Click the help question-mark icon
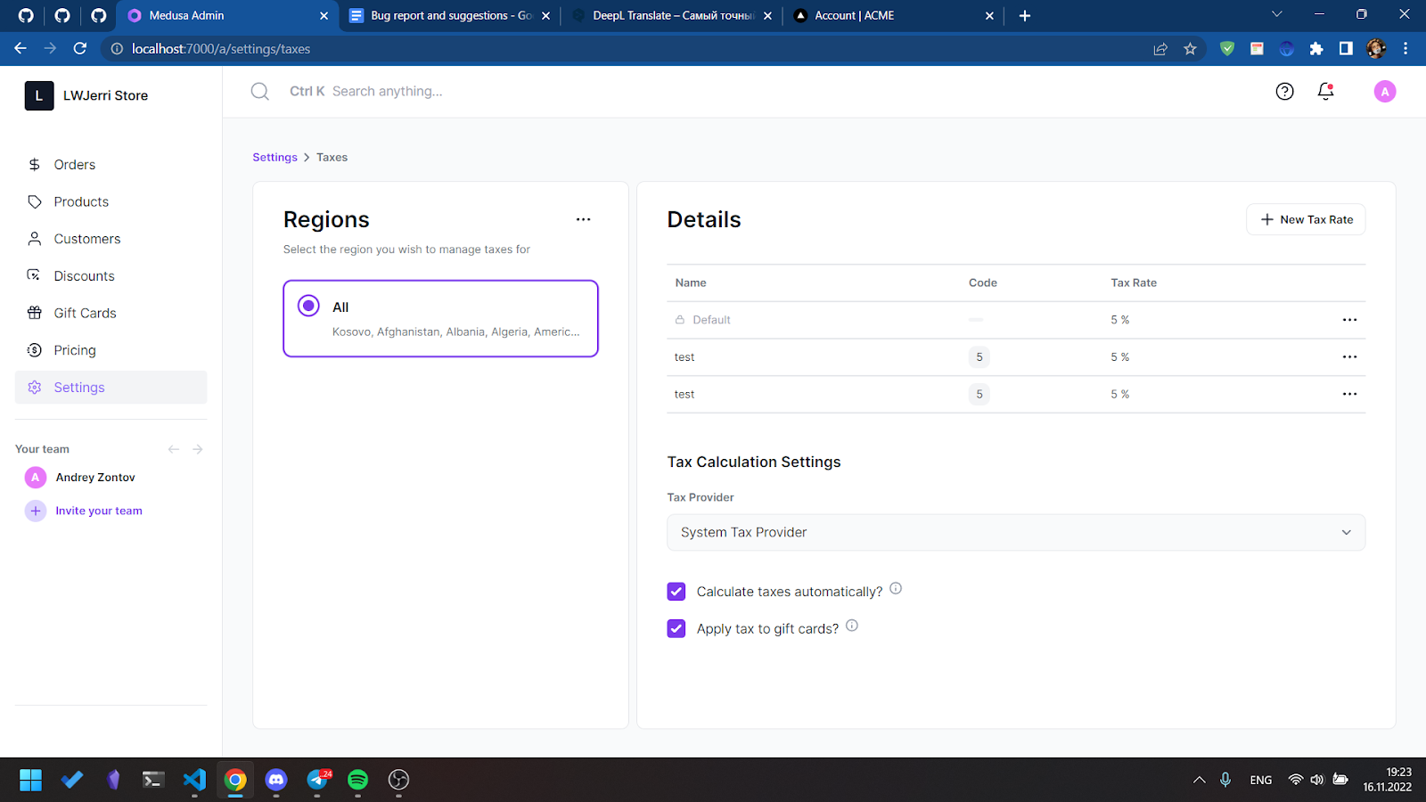Image resolution: width=1426 pixels, height=802 pixels. (x=1283, y=91)
